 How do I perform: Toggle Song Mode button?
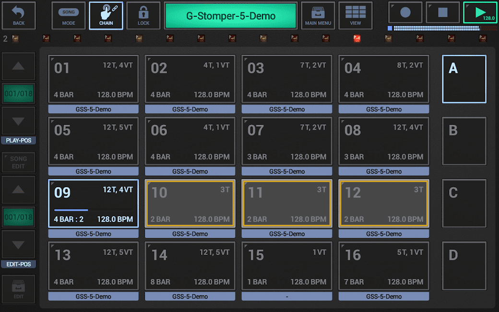(69, 15)
